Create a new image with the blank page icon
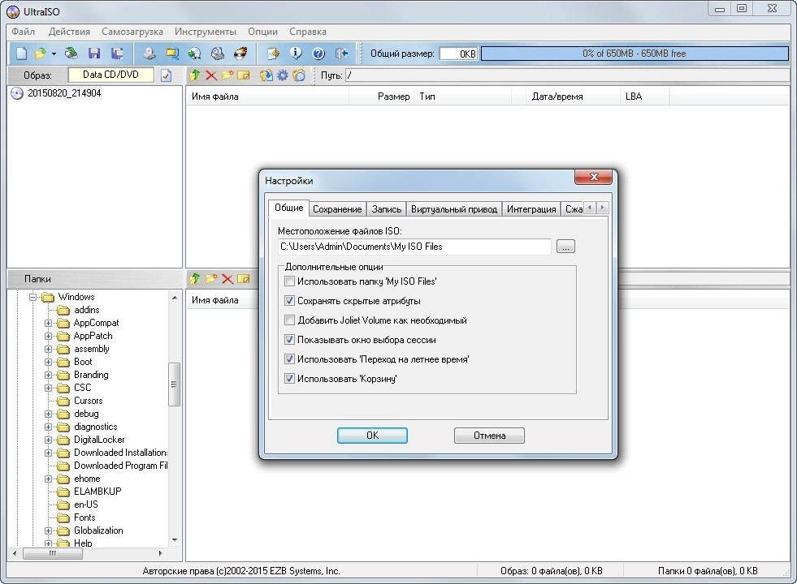This screenshot has width=797, height=584. coord(21,54)
